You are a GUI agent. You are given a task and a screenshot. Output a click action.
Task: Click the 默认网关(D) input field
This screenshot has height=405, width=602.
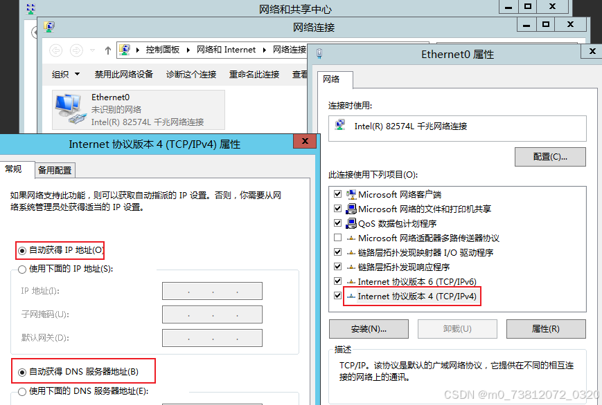(x=212, y=338)
